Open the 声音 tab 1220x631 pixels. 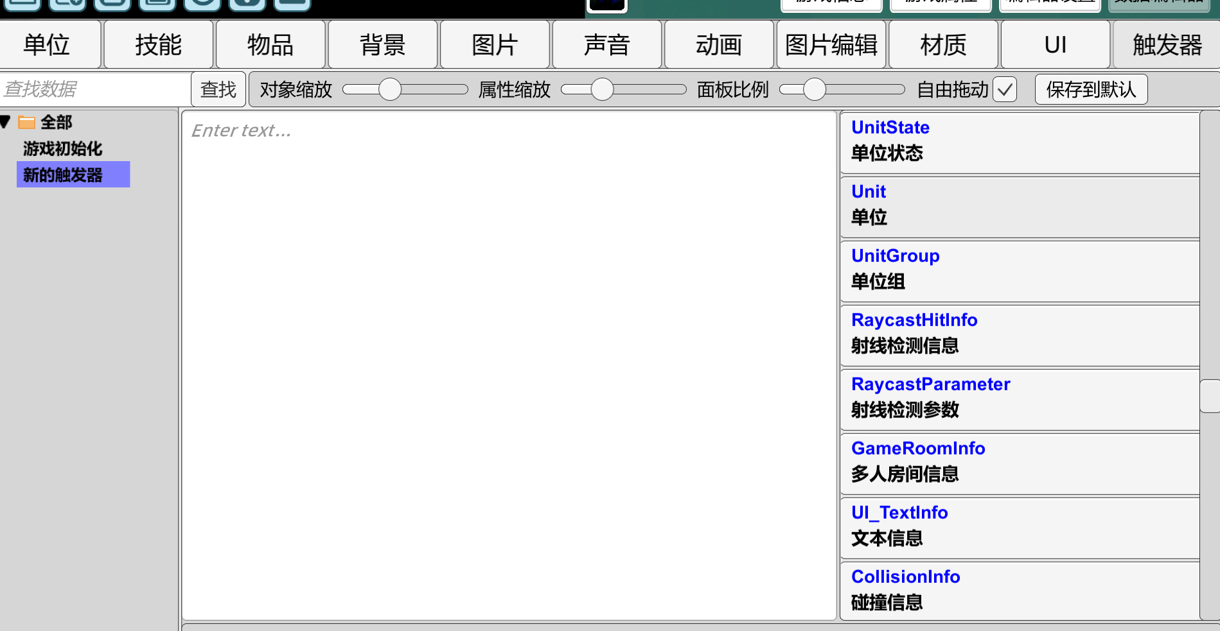(x=607, y=45)
